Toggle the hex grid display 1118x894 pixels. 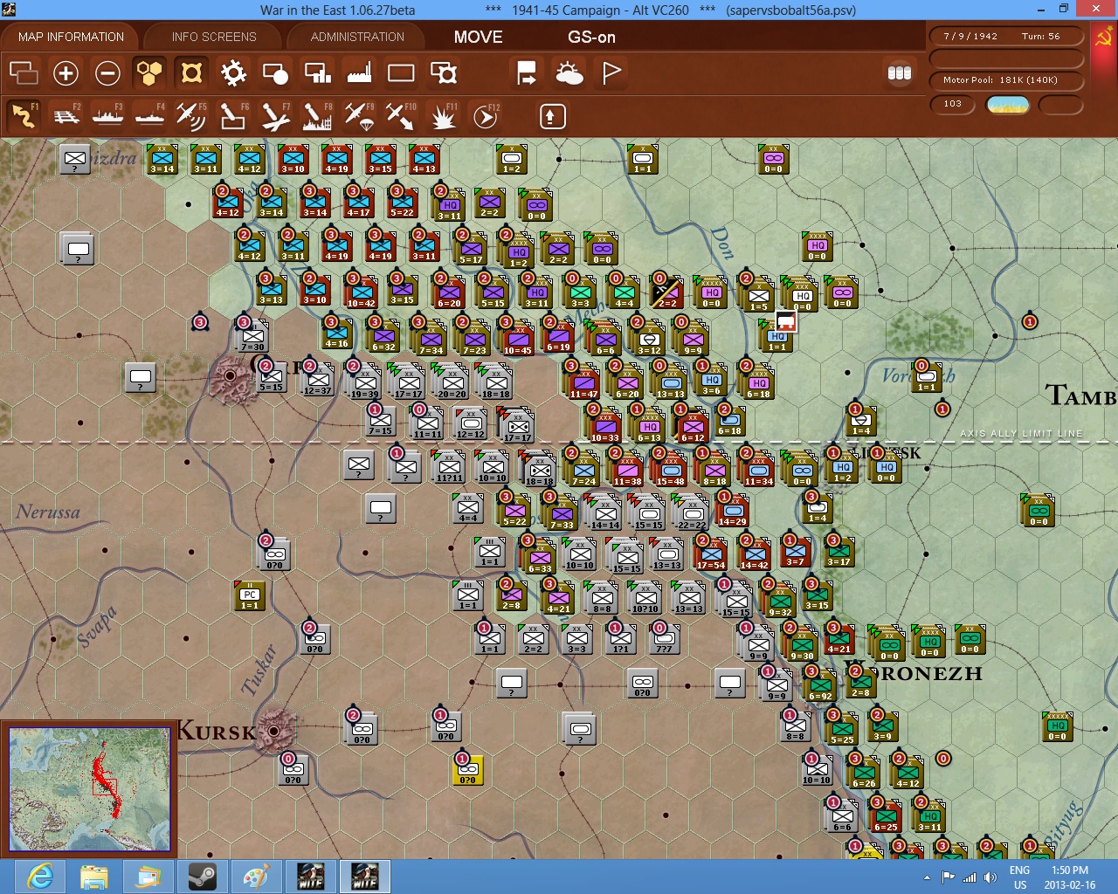(x=149, y=72)
